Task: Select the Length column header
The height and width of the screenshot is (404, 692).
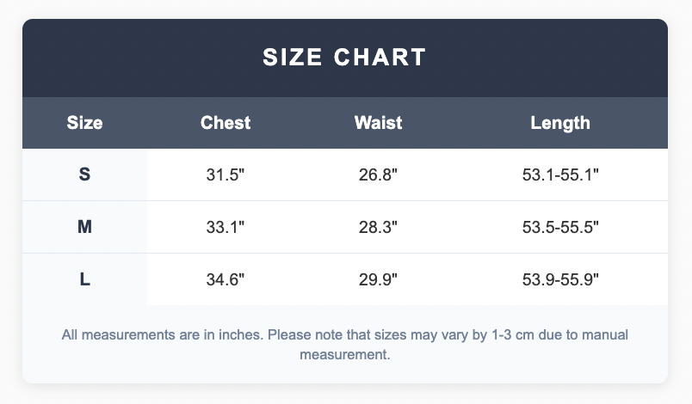Action: pos(560,123)
